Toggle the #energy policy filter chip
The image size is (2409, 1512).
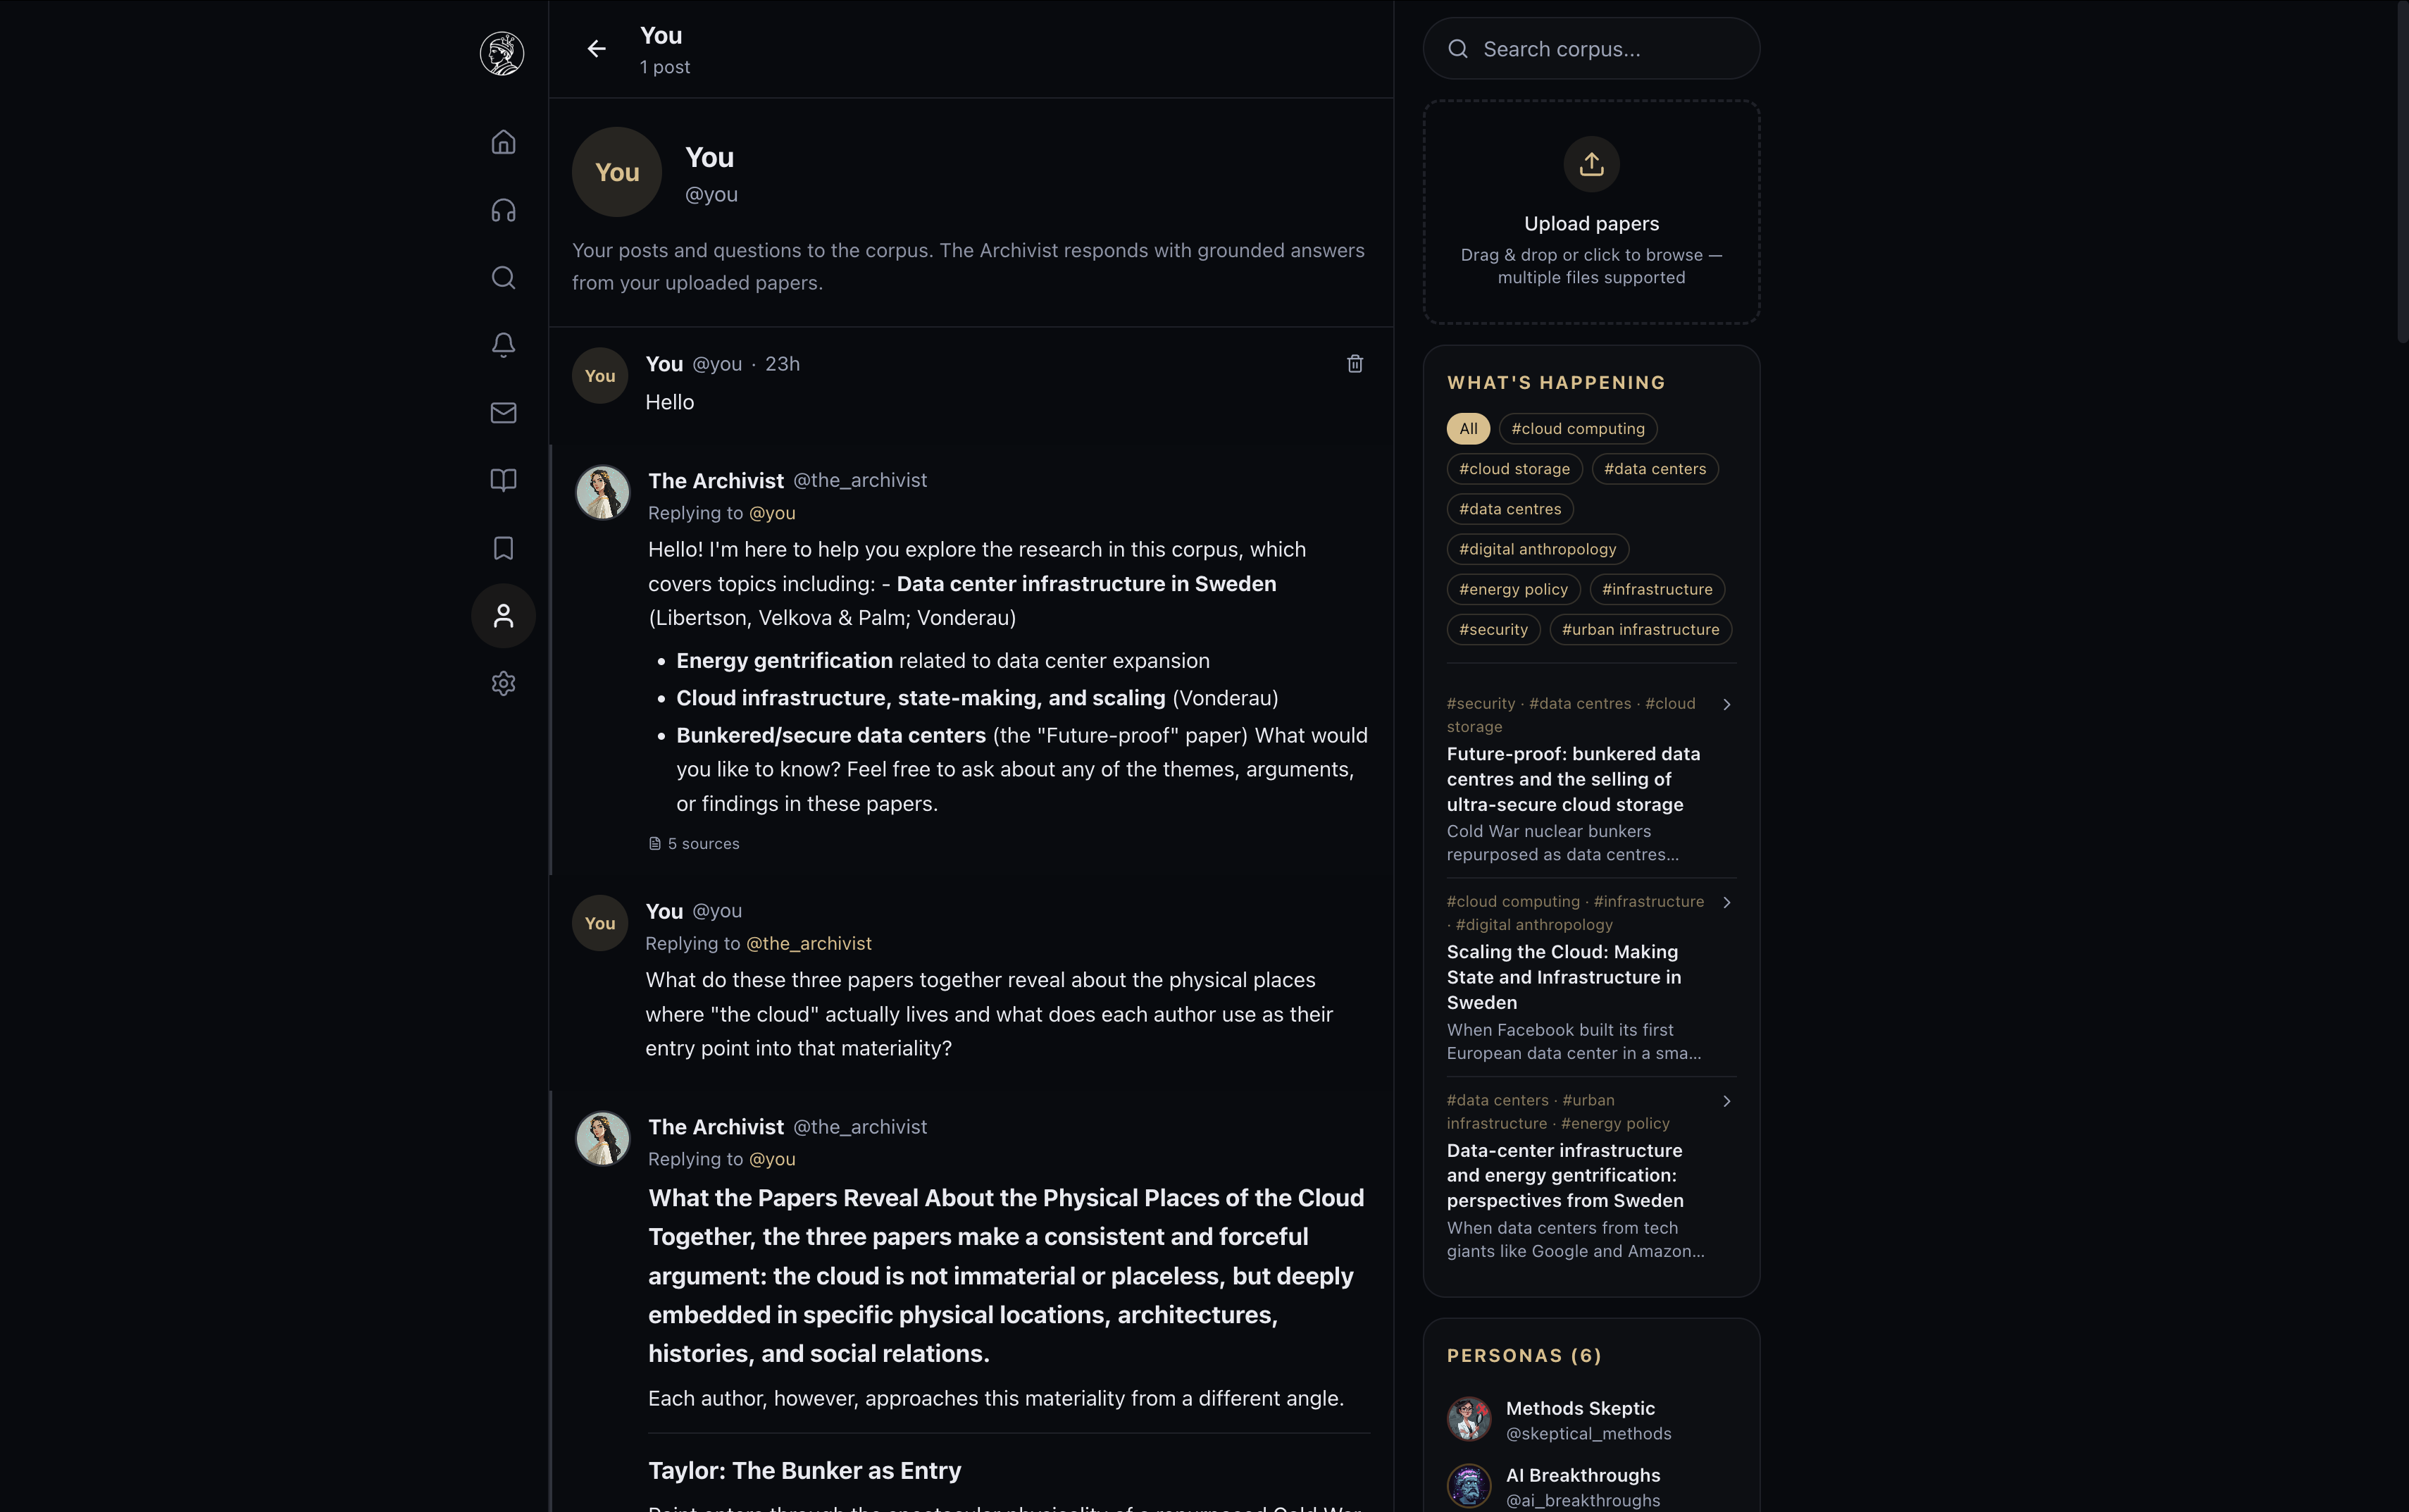tap(1513, 589)
